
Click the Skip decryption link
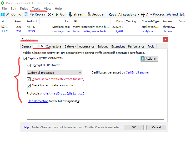tap(38, 101)
